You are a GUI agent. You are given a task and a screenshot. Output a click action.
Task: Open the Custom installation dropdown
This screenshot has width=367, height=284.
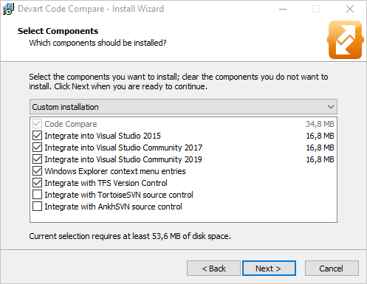[x=183, y=107]
